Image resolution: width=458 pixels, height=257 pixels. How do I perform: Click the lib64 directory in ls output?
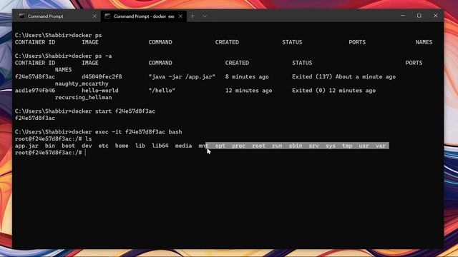tap(160, 146)
